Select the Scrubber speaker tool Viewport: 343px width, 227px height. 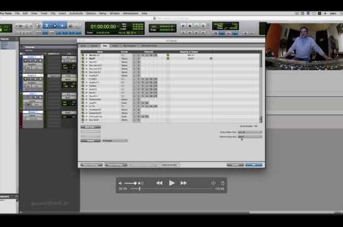70,25
